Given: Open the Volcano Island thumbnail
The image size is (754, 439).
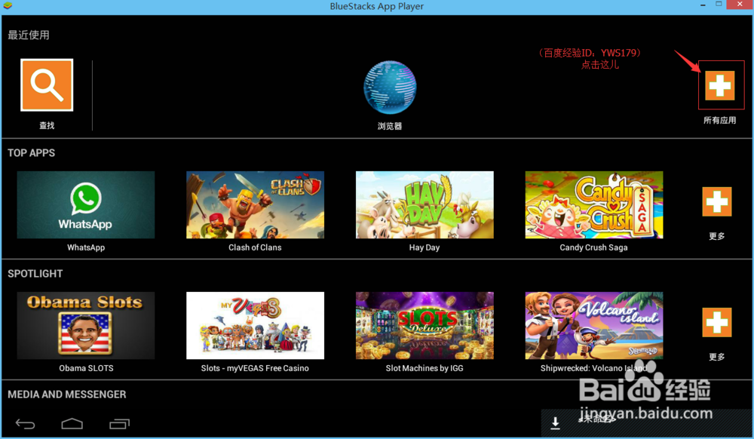Looking at the screenshot, I should pyautogui.click(x=594, y=326).
